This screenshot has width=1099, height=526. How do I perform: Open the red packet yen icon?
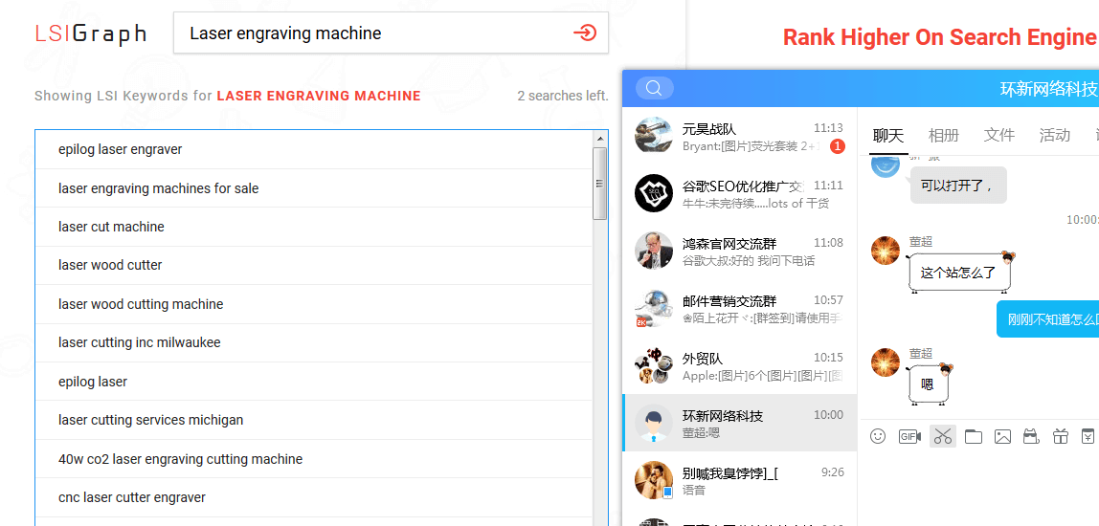point(1088,436)
